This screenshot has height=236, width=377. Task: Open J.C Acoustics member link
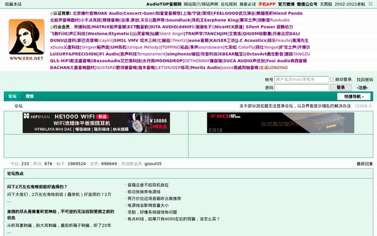[252, 41]
